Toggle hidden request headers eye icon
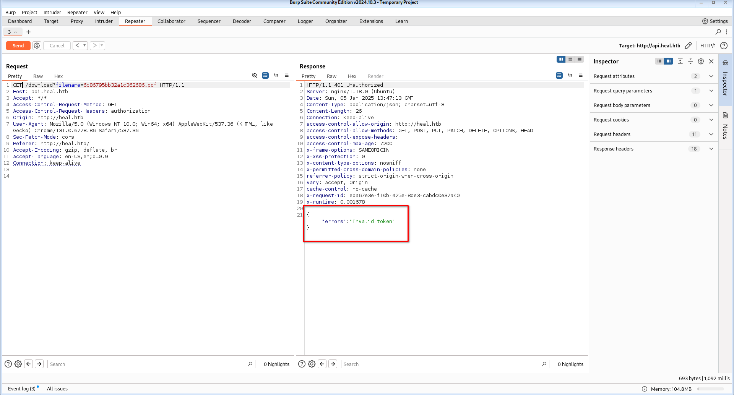The image size is (734, 395). [x=255, y=76]
